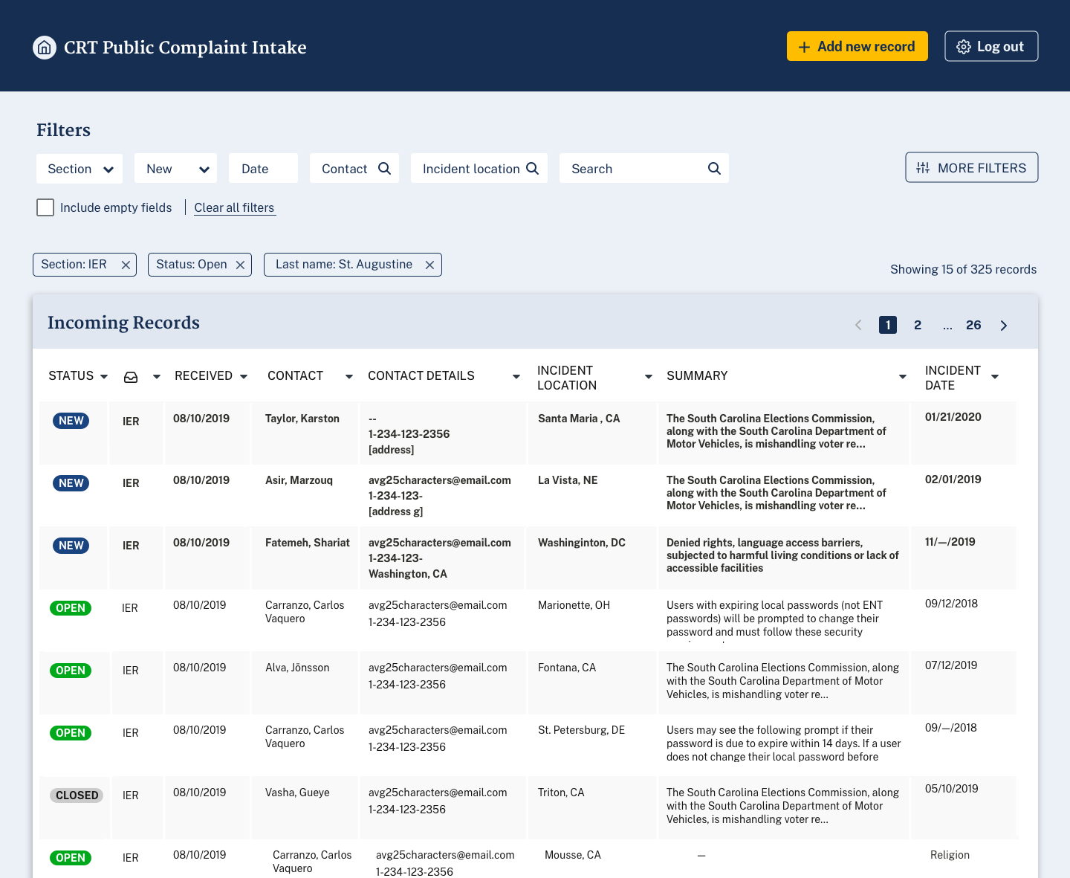This screenshot has width=1070, height=878.
Task: Click contact name Vasha, Gueye
Action: [x=297, y=793]
